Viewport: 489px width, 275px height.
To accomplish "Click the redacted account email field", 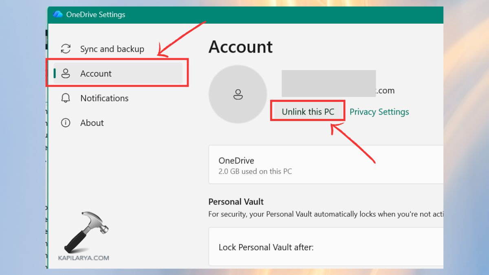I will pyautogui.click(x=328, y=83).
